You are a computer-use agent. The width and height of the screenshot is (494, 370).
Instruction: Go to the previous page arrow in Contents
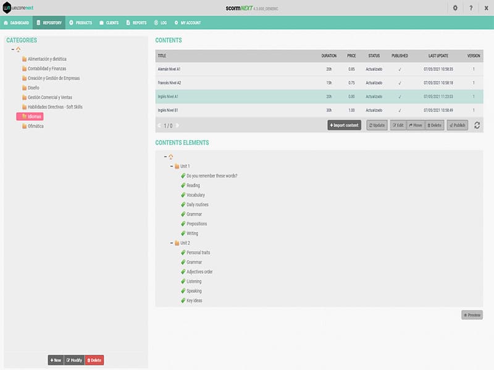(x=159, y=126)
